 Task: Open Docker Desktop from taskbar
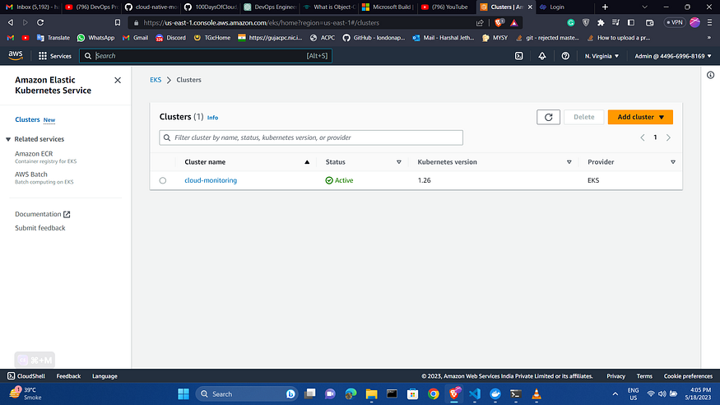click(x=495, y=394)
